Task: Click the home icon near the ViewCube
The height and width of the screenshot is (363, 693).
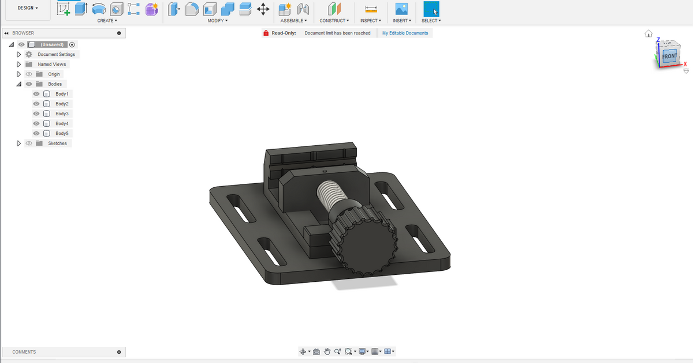Action: 648,33
